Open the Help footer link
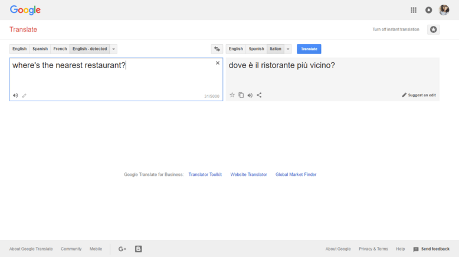The height and width of the screenshot is (257, 459). click(400, 249)
